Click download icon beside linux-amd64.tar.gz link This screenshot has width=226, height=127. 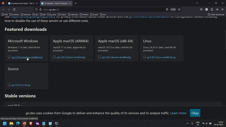point(144,57)
